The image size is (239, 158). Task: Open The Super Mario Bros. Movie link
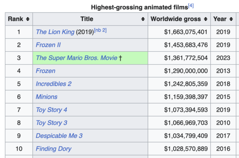76,58
